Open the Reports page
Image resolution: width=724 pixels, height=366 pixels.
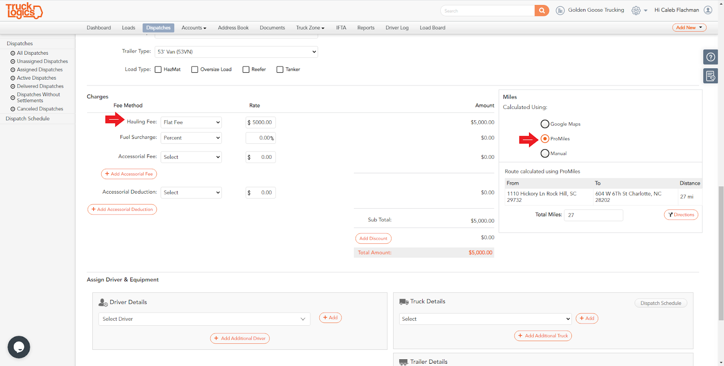pyautogui.click(x=366, y=28)
